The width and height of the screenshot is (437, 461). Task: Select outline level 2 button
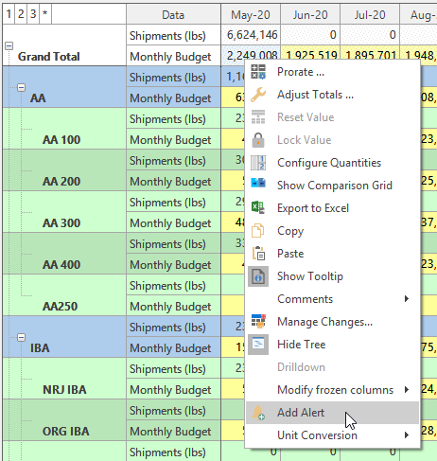tap(21, 14)
